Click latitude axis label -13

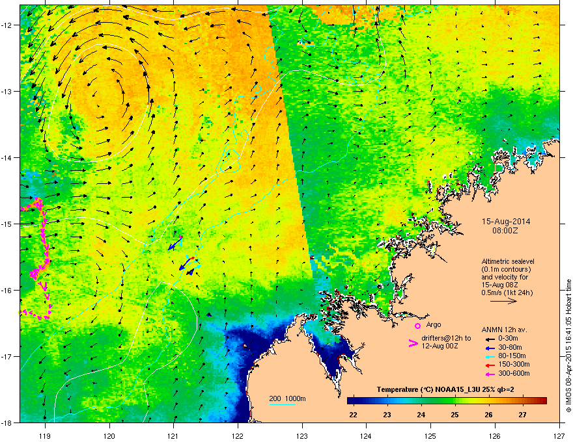(x=7, y=91)
